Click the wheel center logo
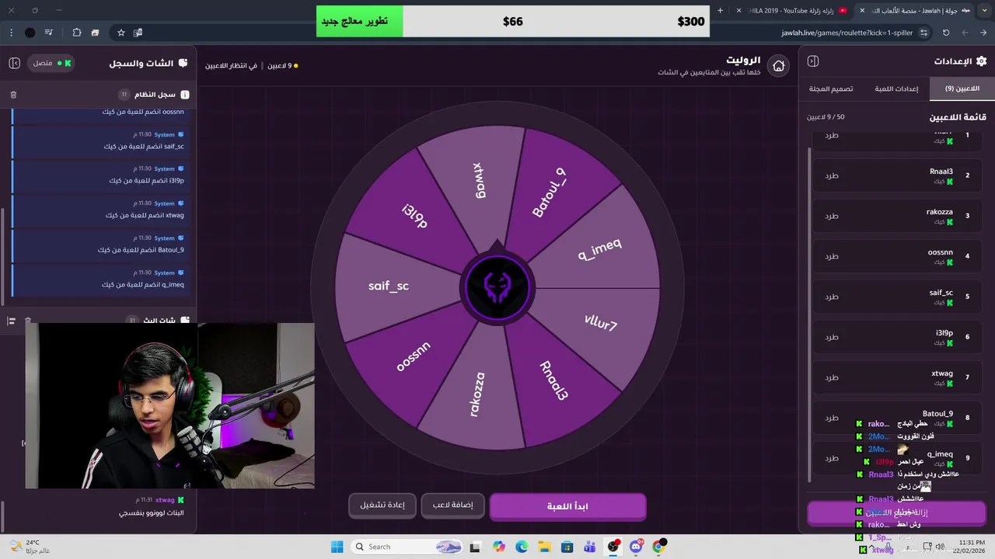Image resolution: width=995 pixels, height=559 pixels. [x=497, y=288]
